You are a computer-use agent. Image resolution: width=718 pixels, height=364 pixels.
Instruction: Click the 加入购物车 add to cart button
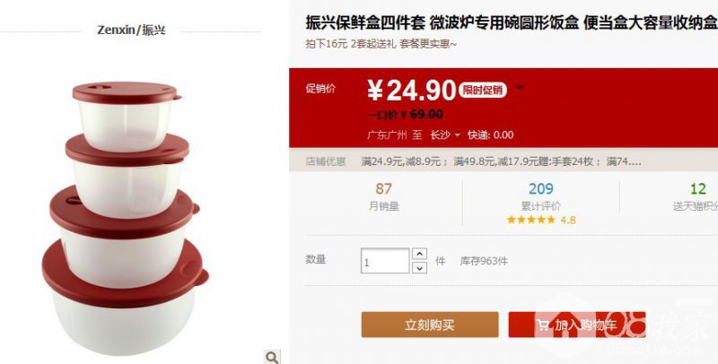pyautogui.click(x=577, y=325)
